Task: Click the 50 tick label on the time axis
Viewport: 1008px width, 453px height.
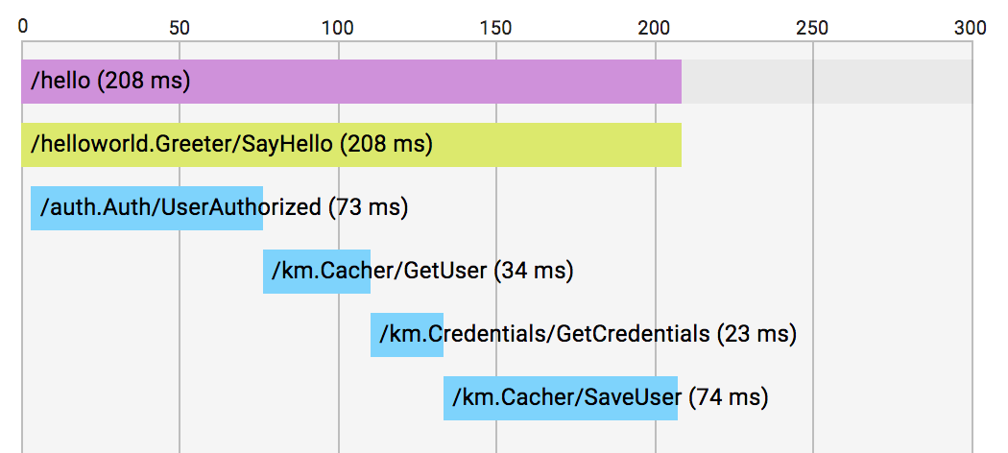Action: 180,26
